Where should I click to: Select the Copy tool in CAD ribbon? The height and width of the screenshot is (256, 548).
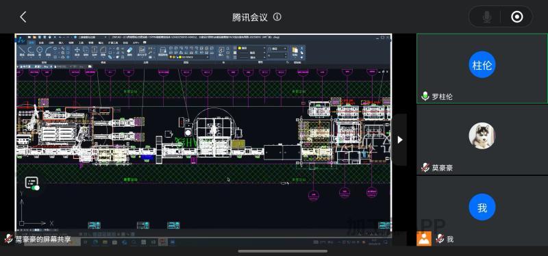[x=86, y=51]
